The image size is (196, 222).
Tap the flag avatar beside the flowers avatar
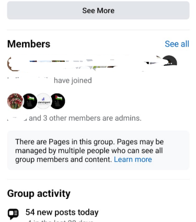pos(30,101)
